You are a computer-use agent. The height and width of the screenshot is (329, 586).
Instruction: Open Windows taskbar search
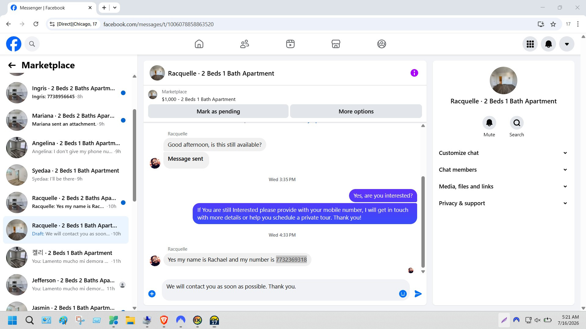click(30, 320)
